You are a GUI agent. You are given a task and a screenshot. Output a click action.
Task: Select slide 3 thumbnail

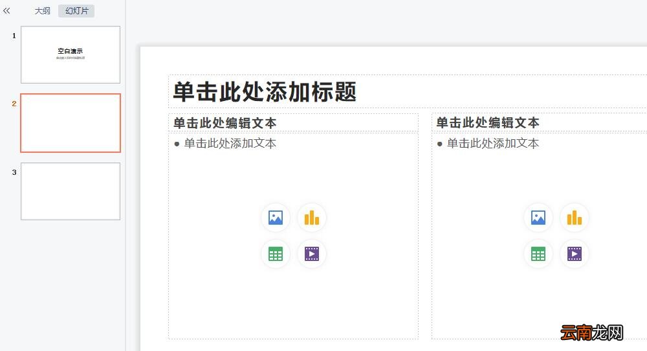tap(71, 191)
